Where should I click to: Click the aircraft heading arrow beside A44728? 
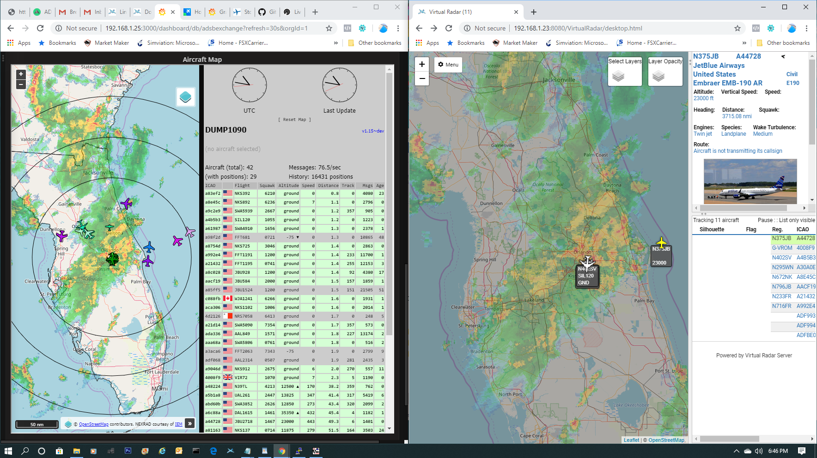point(783,57)
